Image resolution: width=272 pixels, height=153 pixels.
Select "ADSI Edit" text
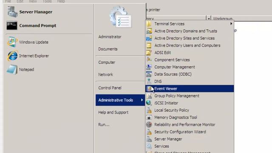tap(162, 53)
